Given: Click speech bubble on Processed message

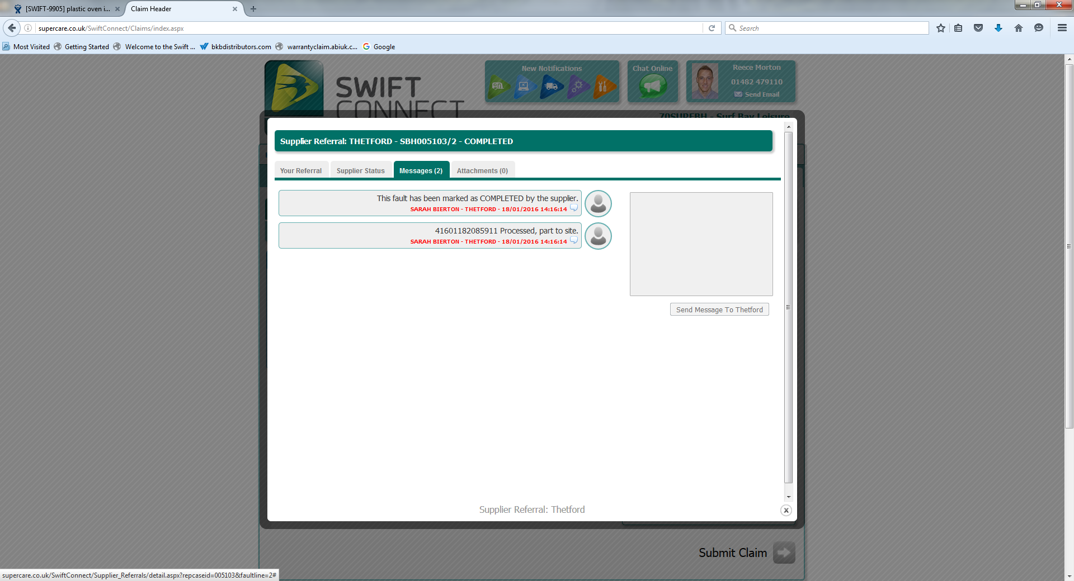Looking at the screenshot, I should 574,241.
